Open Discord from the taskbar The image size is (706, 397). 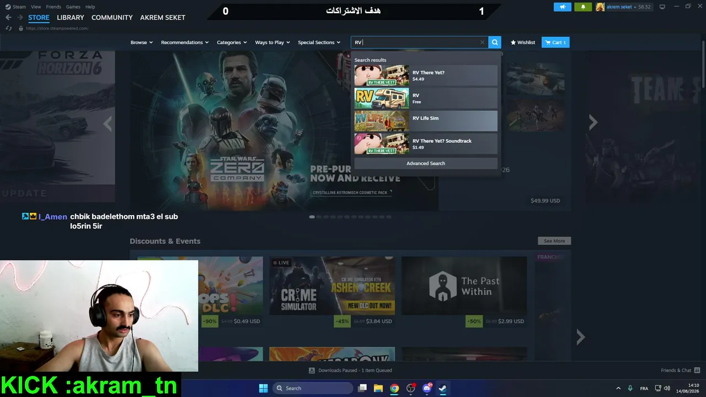tap(427, 388)
